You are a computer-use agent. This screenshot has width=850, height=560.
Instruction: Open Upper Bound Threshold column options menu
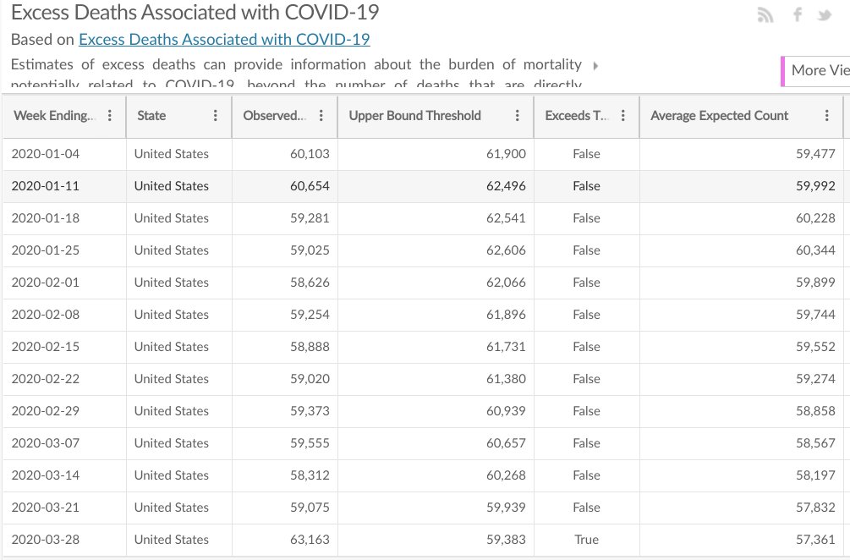(x=517, y=116)
